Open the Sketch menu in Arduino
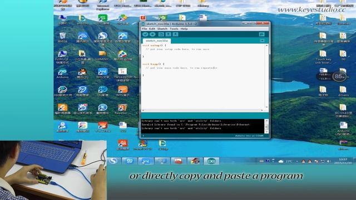 click(162, 29)
